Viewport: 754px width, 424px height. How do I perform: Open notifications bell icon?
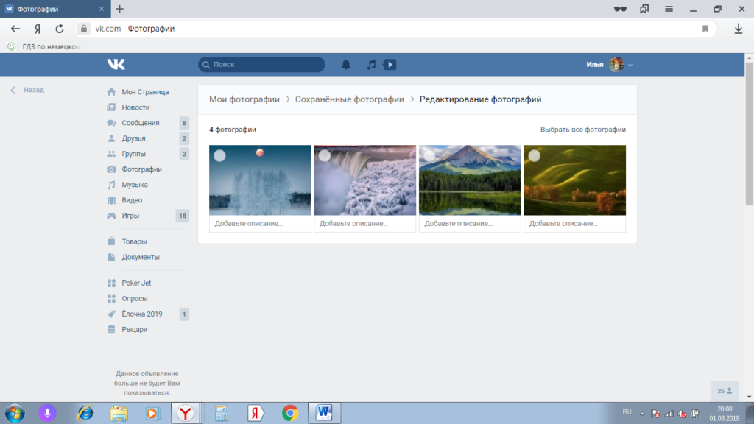click(x=346, y=65)
